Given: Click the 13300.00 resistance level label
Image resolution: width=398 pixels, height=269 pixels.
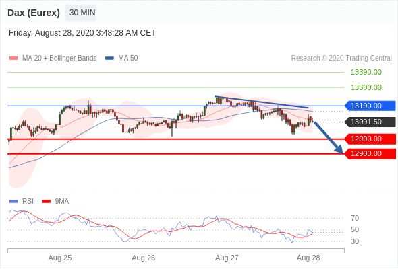Looking at the screenshot, I should [x=366, y=87].
